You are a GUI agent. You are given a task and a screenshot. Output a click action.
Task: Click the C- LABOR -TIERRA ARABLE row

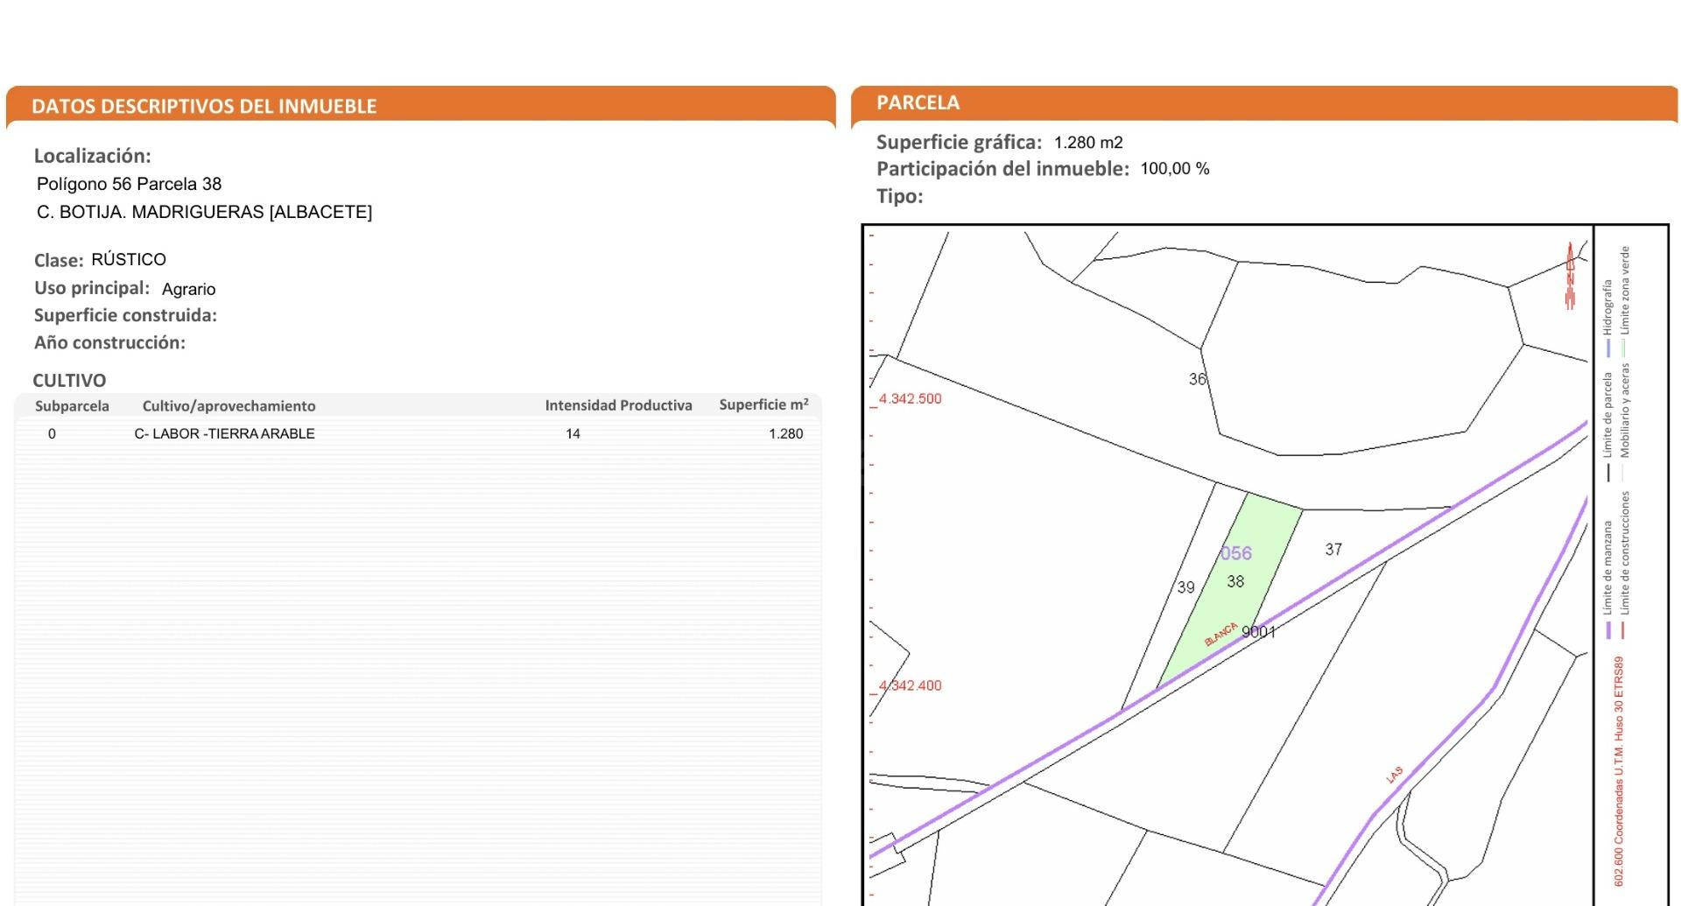(x=418, y=433)
